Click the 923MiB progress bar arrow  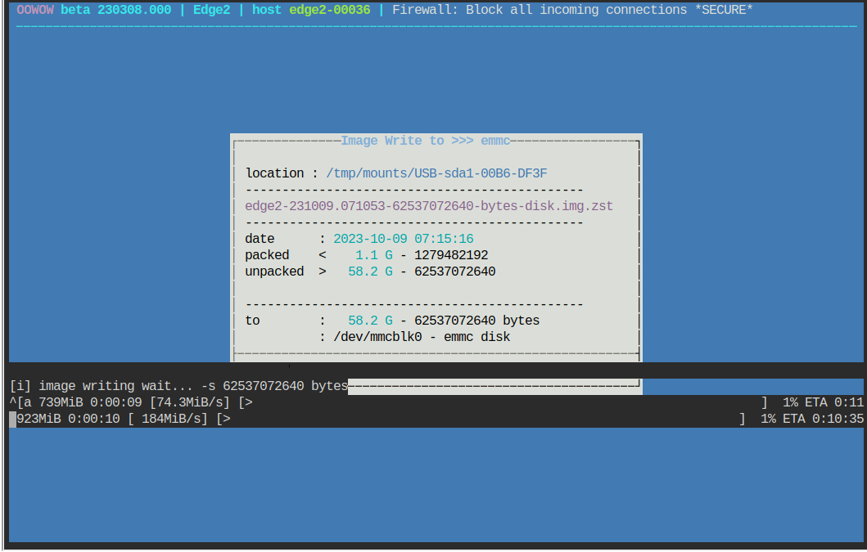click(227, 419)
